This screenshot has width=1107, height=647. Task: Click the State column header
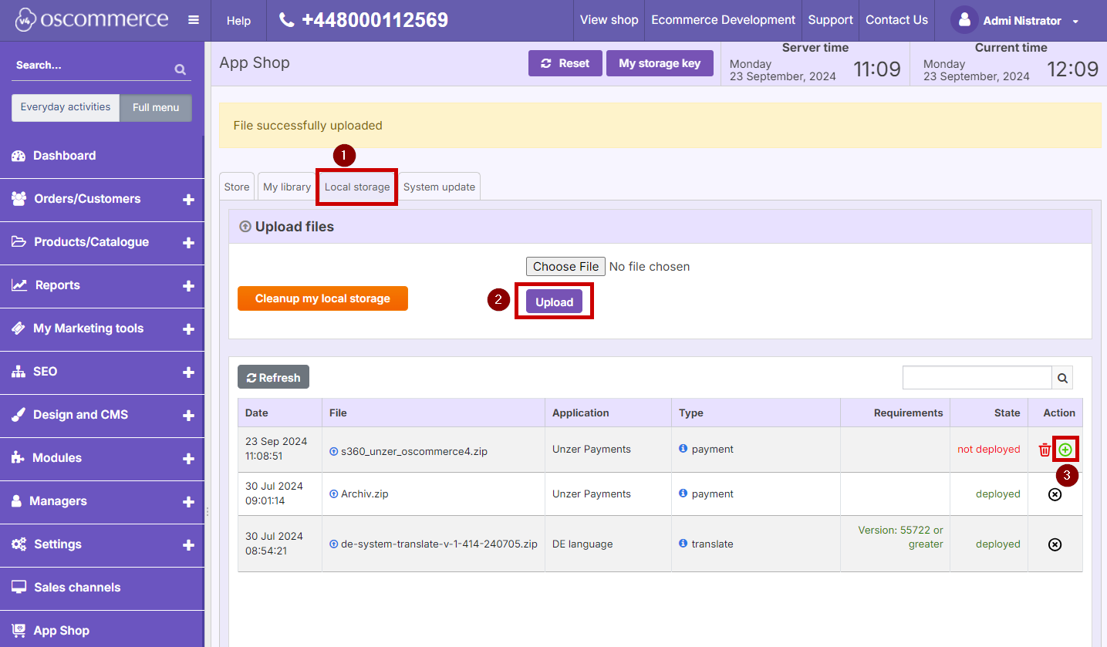989,413
